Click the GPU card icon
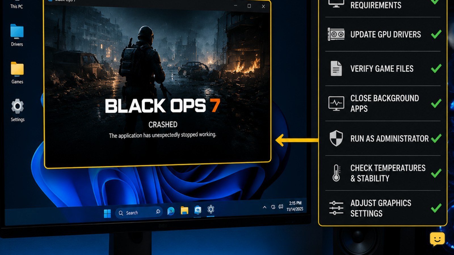 tap(336, 35)
